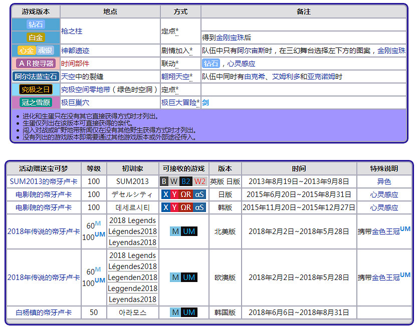Open the 天空中的裂缝 location link

coord(82,76)
